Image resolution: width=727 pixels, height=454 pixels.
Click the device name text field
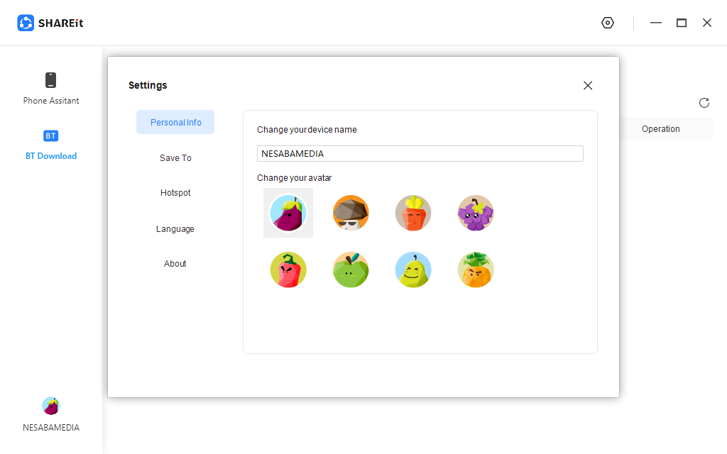pos(420,153)
